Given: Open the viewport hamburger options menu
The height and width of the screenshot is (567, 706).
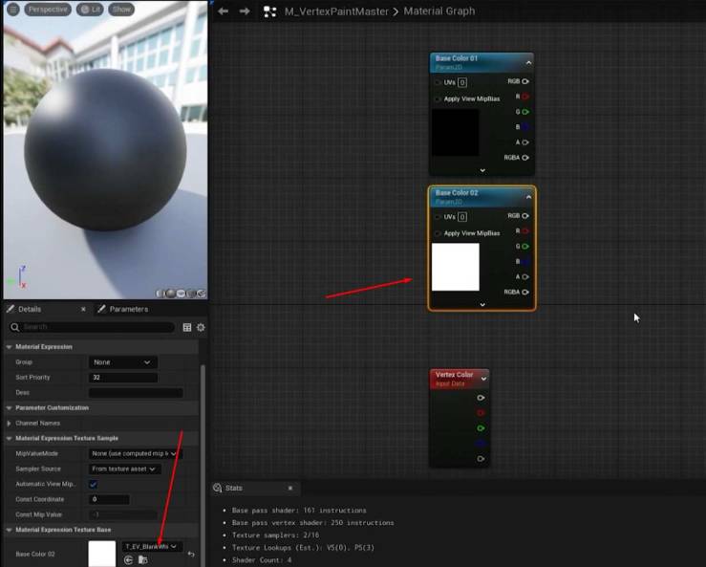Looking at the screenshot, I should pos(13,9).
